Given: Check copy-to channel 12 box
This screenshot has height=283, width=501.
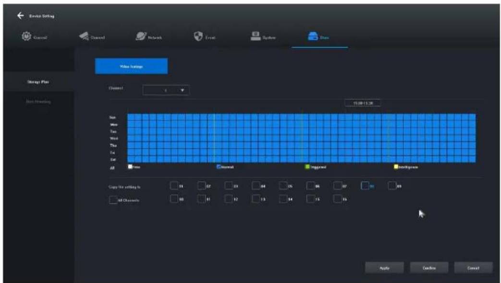Looking at the screenshot, I should [229, 199].
